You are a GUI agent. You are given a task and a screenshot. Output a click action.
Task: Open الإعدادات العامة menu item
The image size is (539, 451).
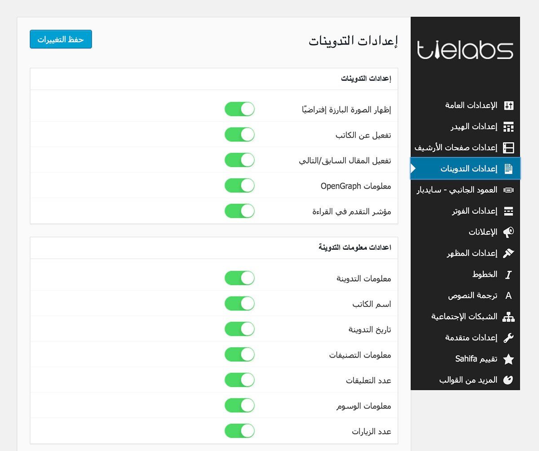465,106
